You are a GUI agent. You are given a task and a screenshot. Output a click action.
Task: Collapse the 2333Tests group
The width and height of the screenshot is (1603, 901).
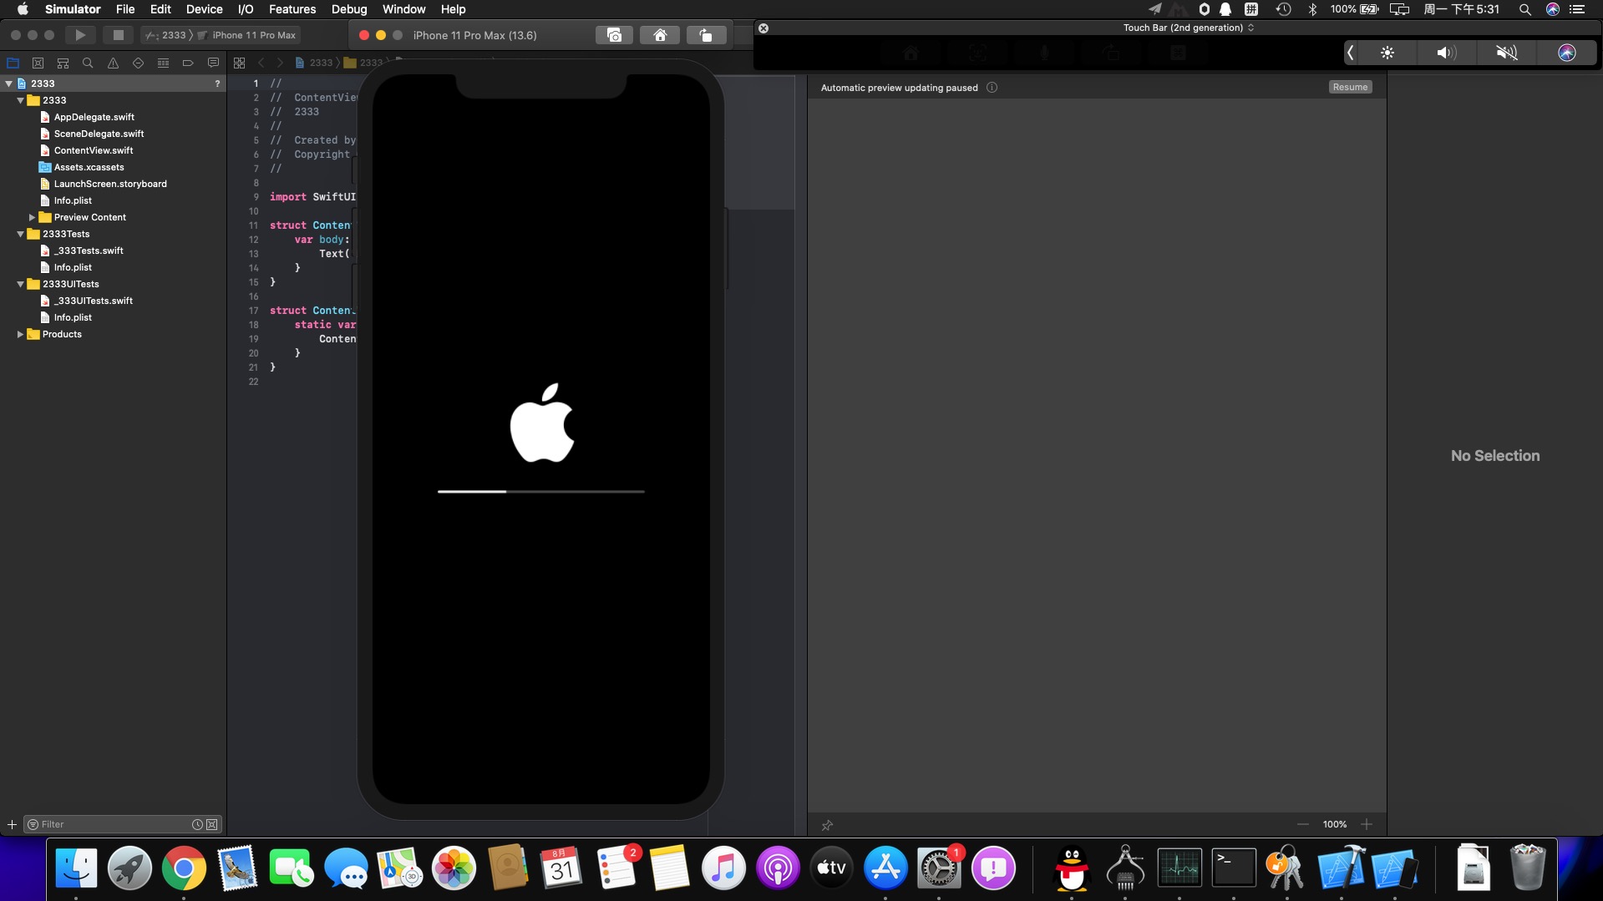(x=20, y=234)
